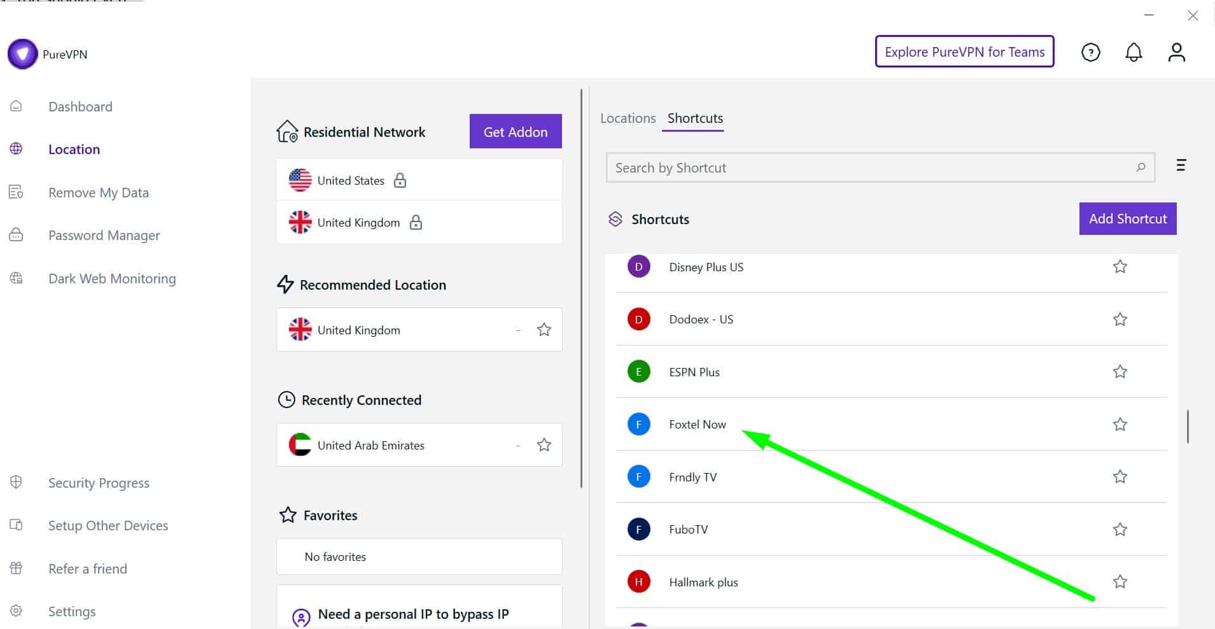Viewport: 1215px width, 629px height.
Task: Open Location in the sidebar
Action: click(x=74, y=149)
